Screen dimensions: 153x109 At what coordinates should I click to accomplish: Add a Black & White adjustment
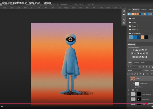(138, 53)
